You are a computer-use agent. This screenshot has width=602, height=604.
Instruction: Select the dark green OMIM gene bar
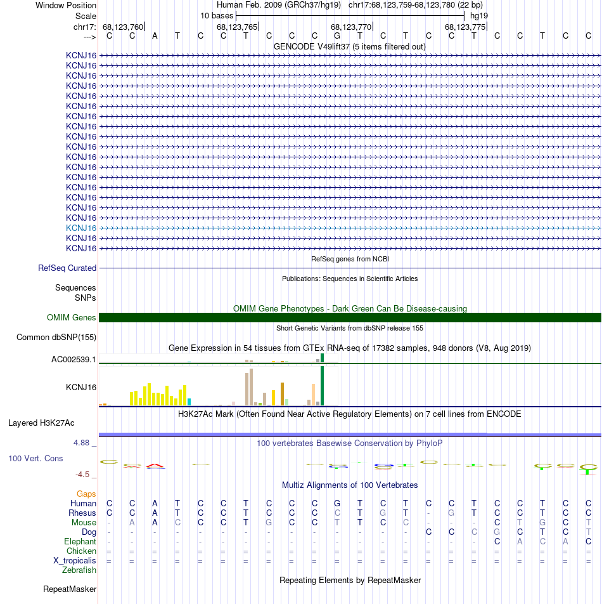[x=350, y=317]
